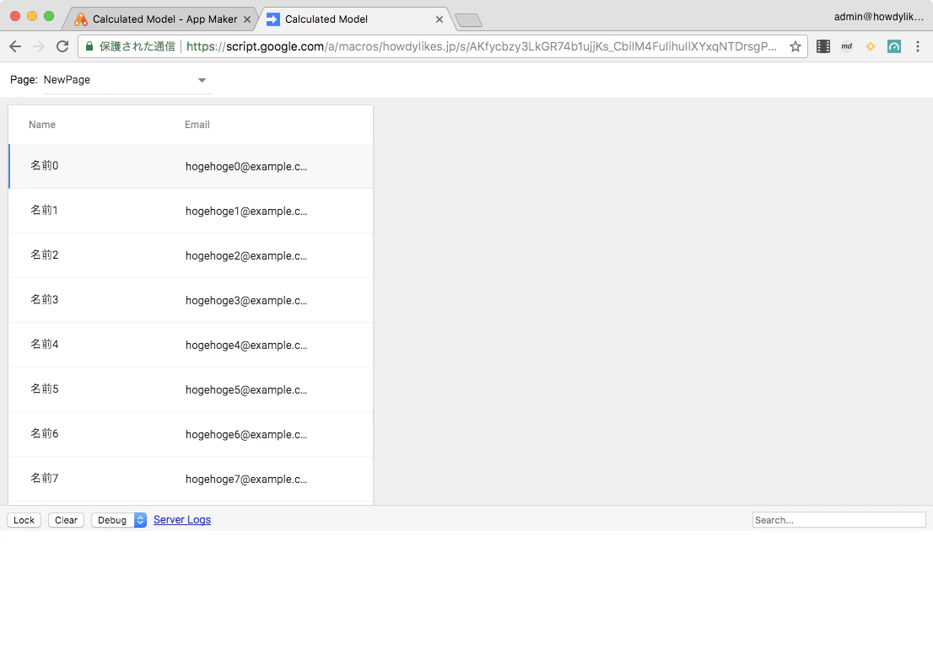Click the email cell starting with hogehoge3

point(246,300)
